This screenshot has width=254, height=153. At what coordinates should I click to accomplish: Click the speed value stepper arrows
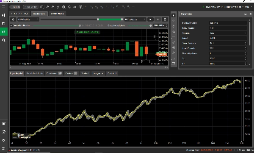(x=167, y=25)
